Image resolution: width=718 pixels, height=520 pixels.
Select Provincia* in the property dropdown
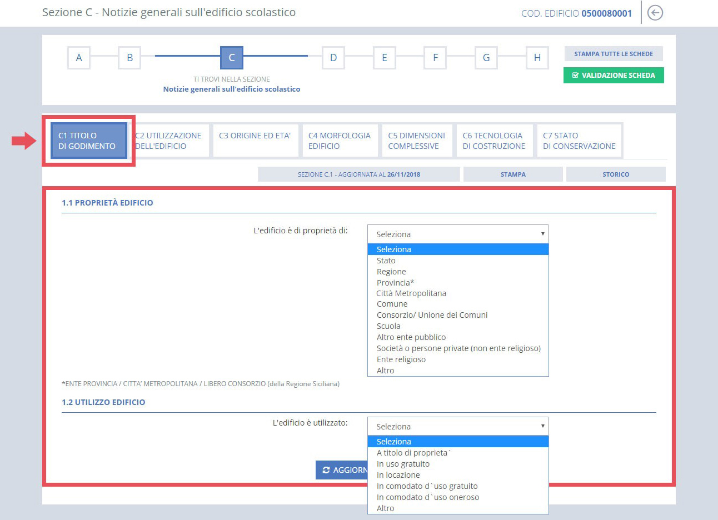click(x=396, y=282)
